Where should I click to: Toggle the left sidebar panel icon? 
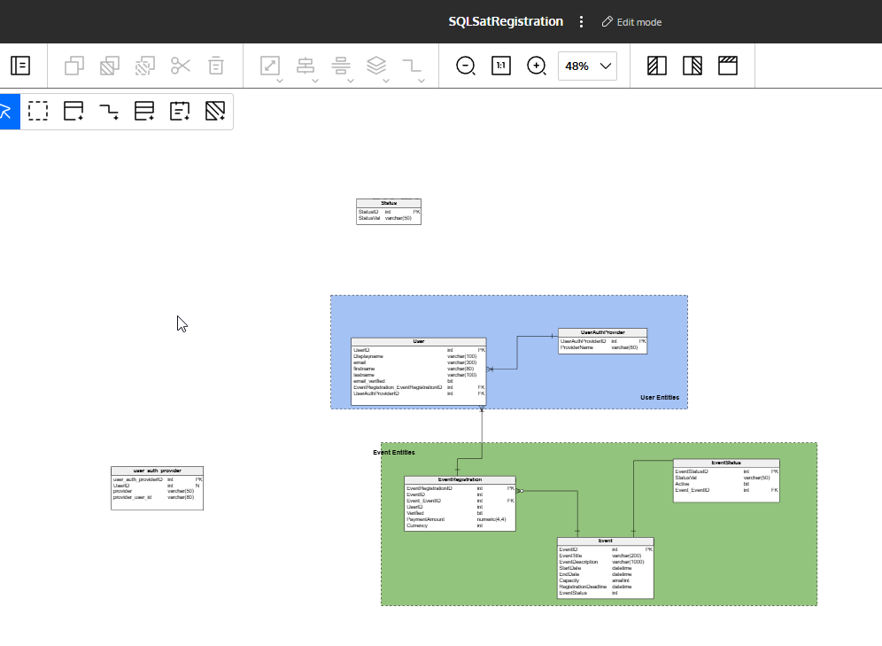coord(20,66)
